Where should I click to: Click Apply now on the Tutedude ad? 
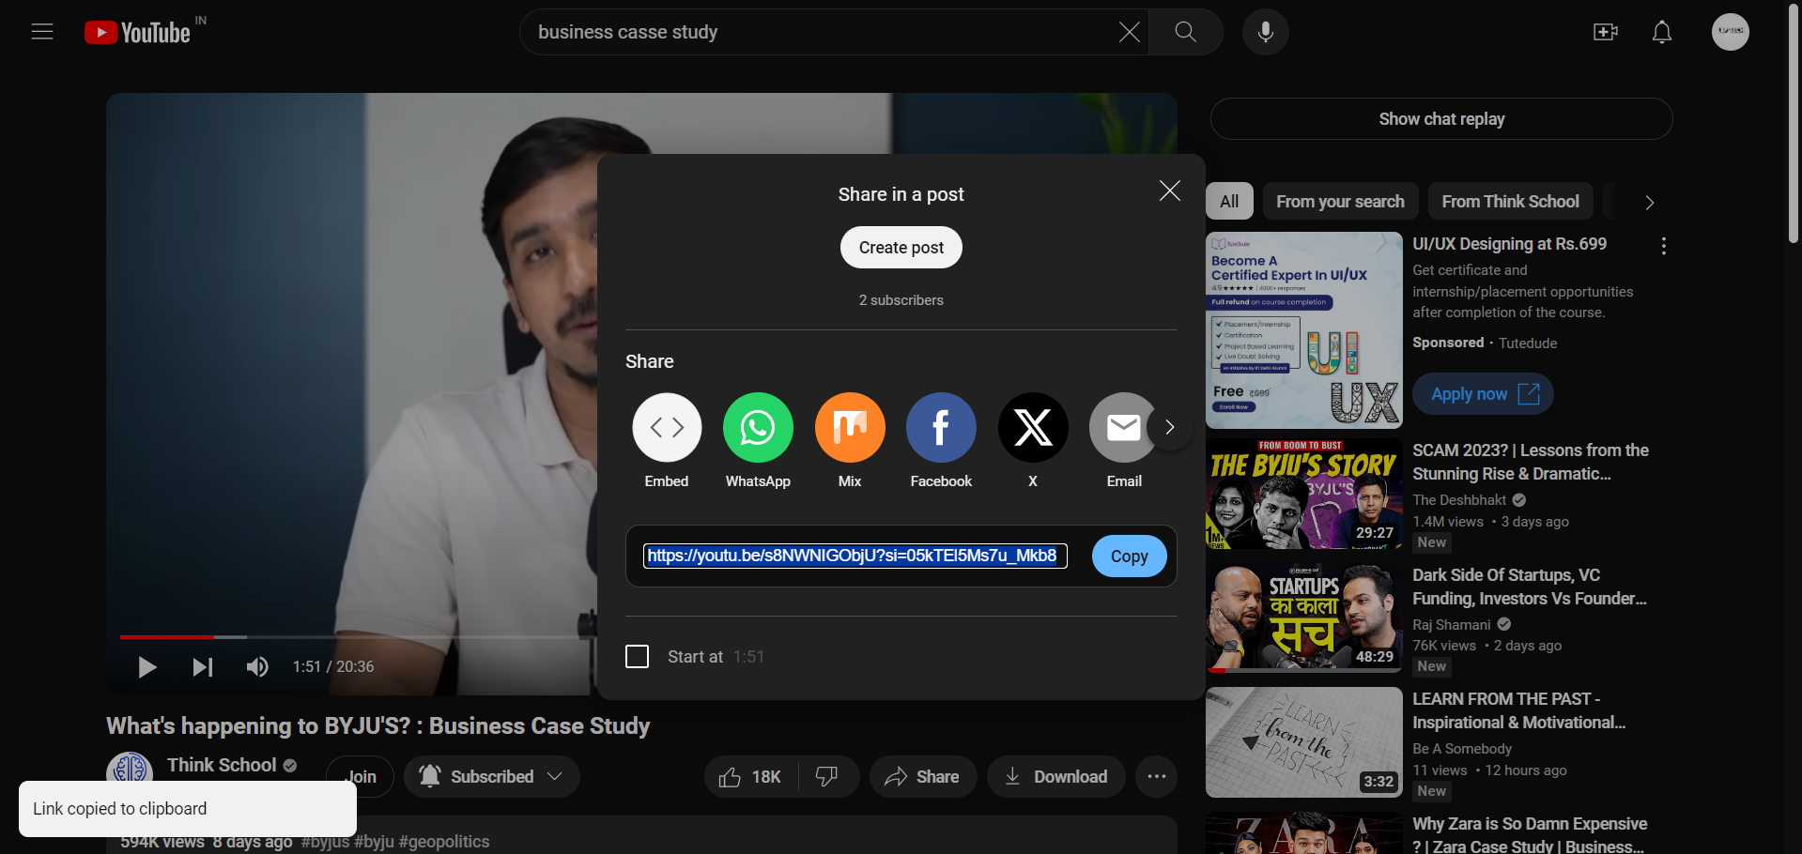pos(1484,394)
